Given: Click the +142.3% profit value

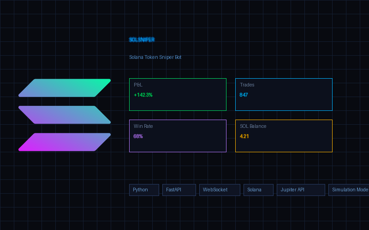Looking at the screenshot, I should (x=143, y=95).
